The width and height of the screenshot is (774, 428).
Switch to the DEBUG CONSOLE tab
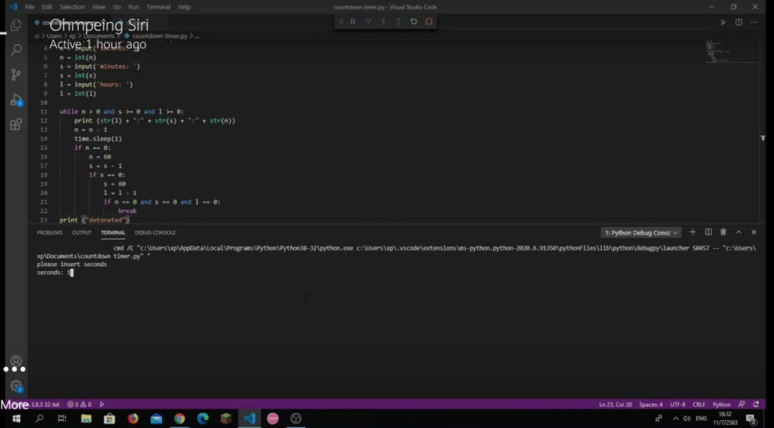pyautogui.click(x=155, y=232)
